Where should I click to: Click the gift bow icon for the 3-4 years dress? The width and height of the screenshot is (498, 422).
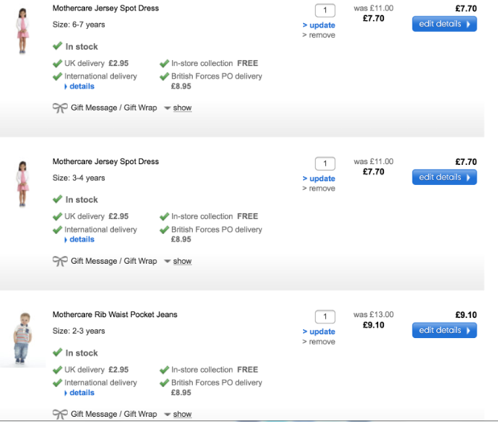[60, 261]
